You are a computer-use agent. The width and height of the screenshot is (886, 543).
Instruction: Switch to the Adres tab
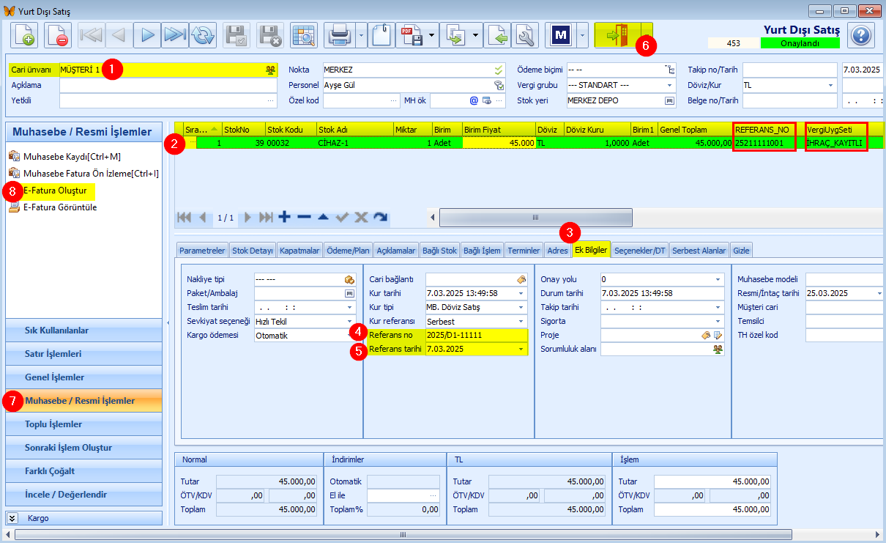pyautogui.click(x=558, y=250)
